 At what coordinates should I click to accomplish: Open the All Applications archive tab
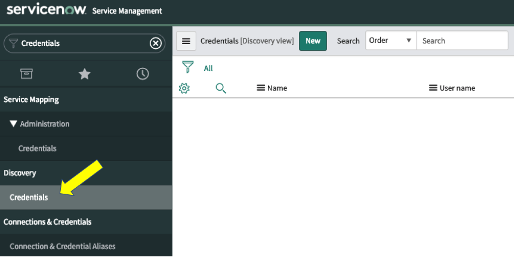(26, 74)
